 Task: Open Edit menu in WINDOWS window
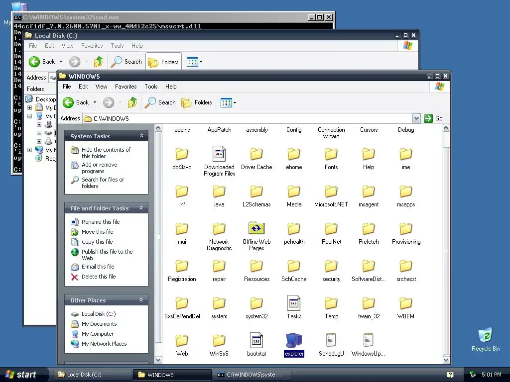point(83,87)
